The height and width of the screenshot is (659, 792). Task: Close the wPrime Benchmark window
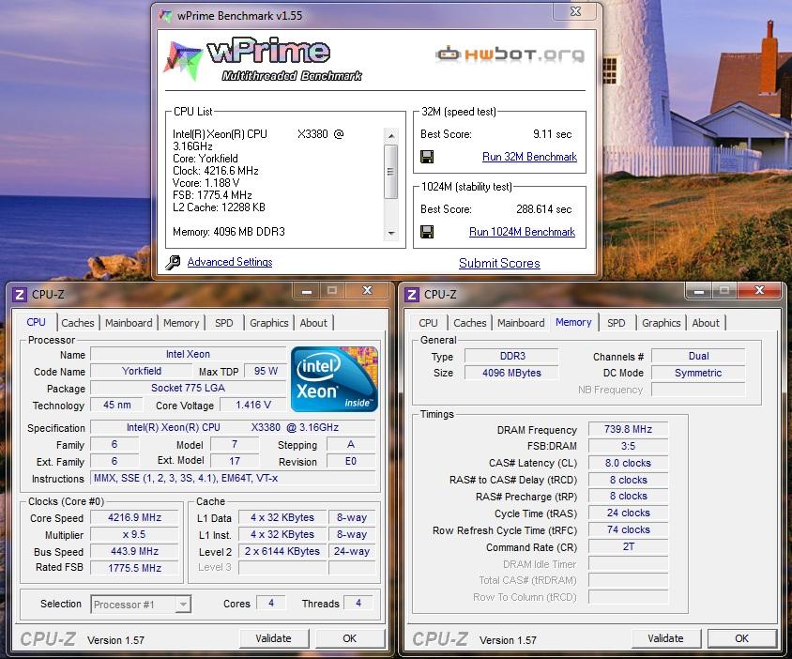coord(576,11)
